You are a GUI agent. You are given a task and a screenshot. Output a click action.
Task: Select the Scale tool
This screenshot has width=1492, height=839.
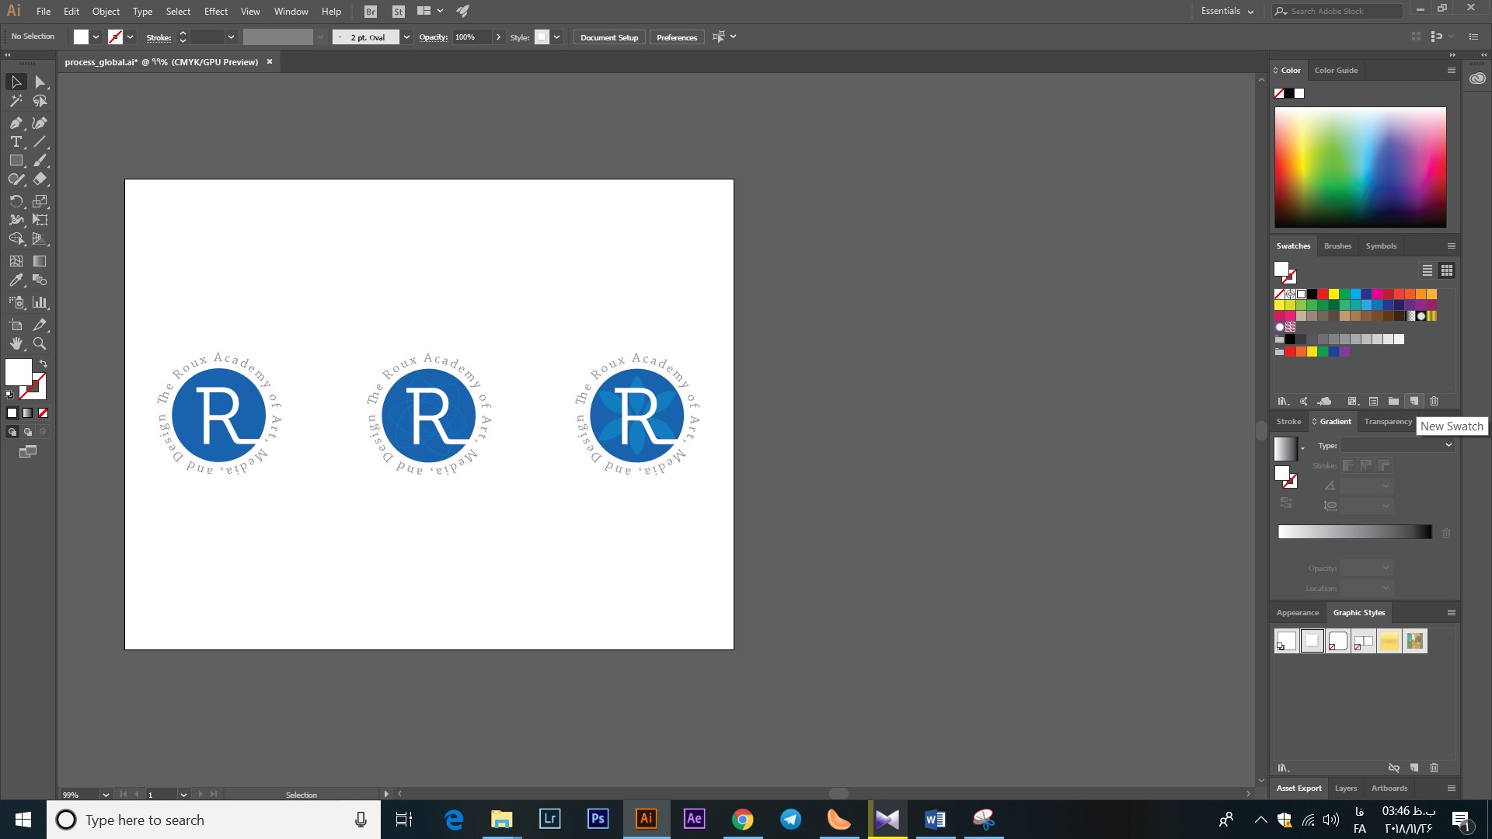40,201
